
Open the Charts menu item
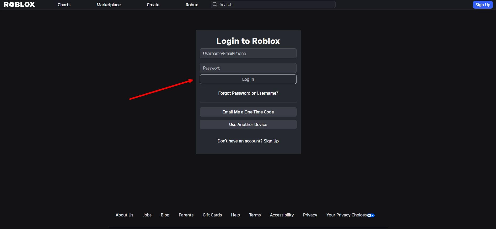click(x=64, y=5)
